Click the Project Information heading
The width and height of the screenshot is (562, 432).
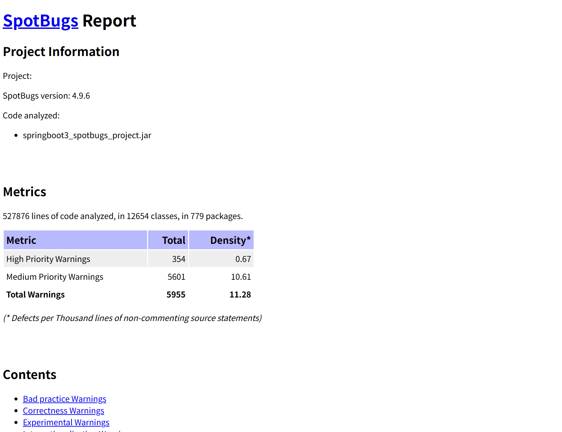(61, 52)
